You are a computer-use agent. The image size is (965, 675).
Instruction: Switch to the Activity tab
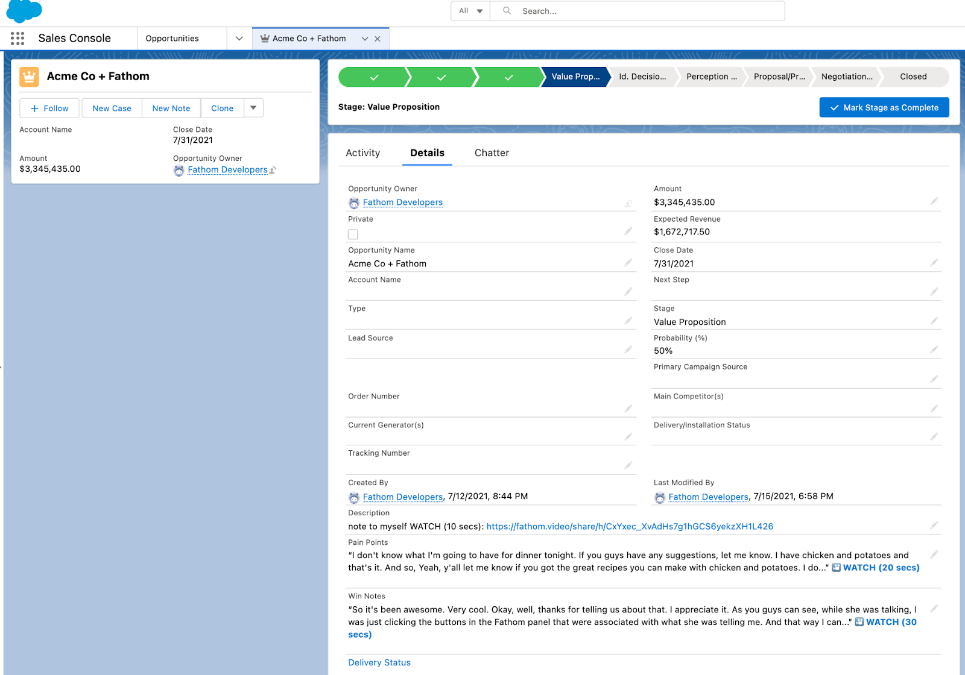363,153
